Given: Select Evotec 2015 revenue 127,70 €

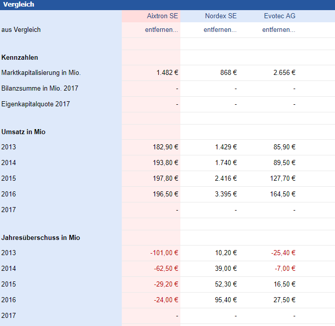Looking at the screenshot, I should pos(282,178).
